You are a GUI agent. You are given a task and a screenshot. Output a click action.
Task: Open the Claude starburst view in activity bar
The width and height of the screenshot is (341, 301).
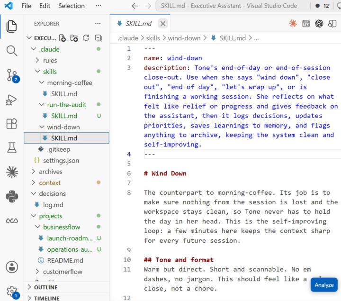point(12,172)
